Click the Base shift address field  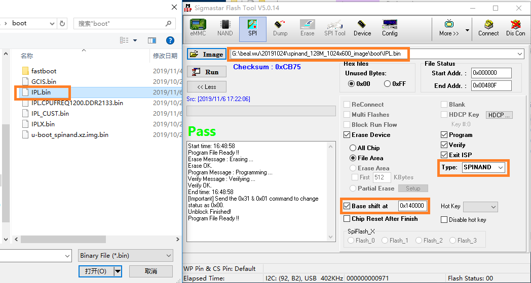(x=412, y=206)
